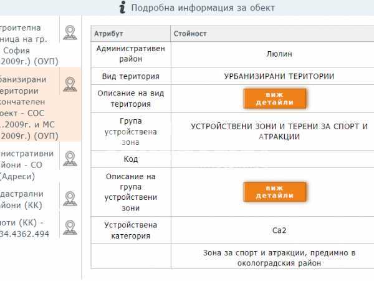Viewport: 374px width, 281px height.
Task: Click map marker beside Кадастрални райони (КК)
Action: tap(70, 198)
